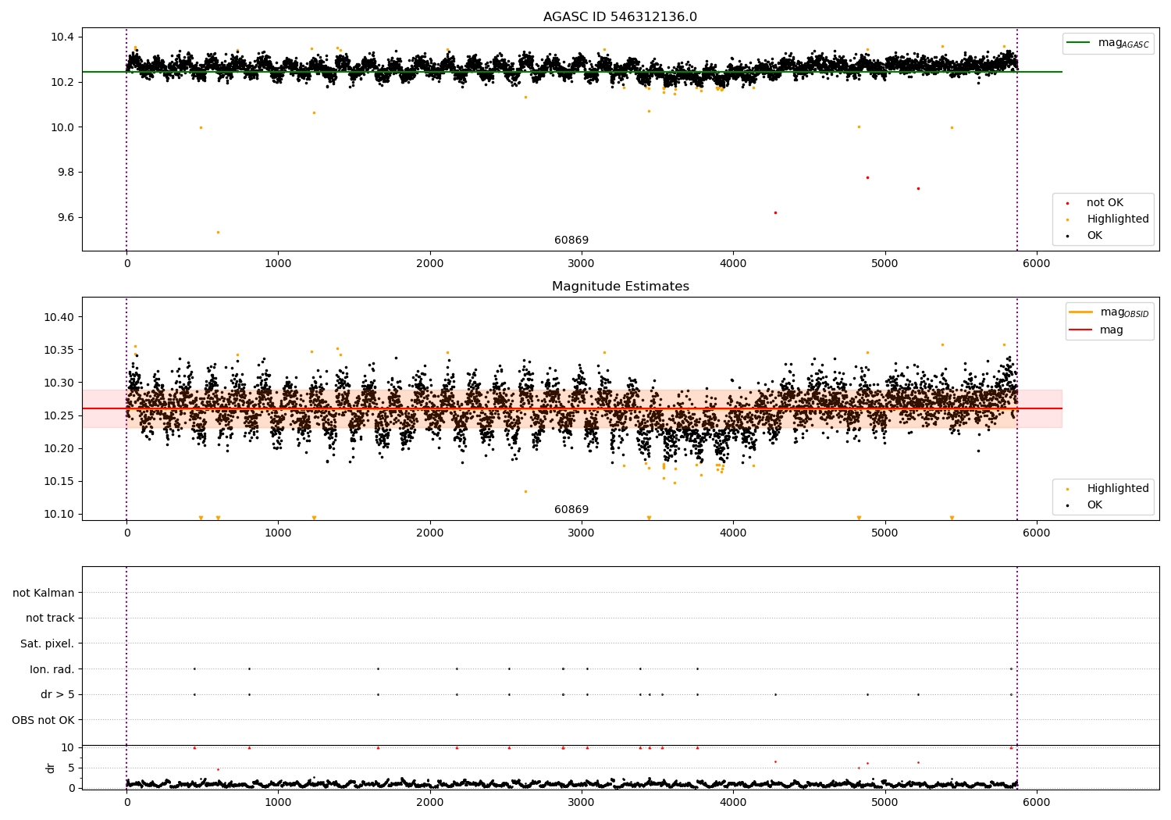Click the 'Sat. pixel.' axis label

tap(48, 644)
